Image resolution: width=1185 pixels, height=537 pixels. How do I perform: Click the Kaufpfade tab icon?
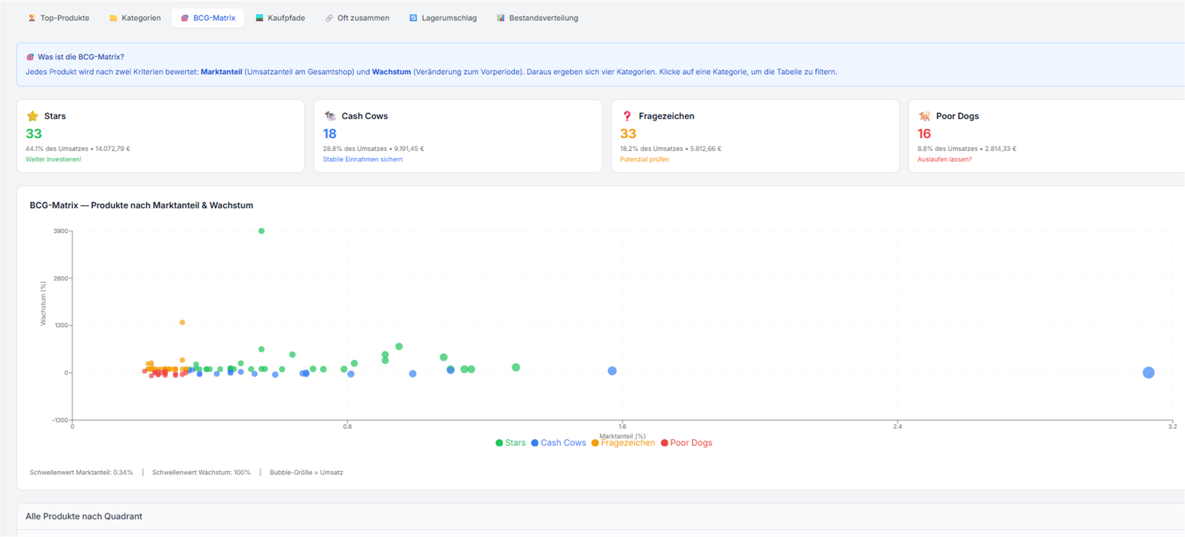259,18
